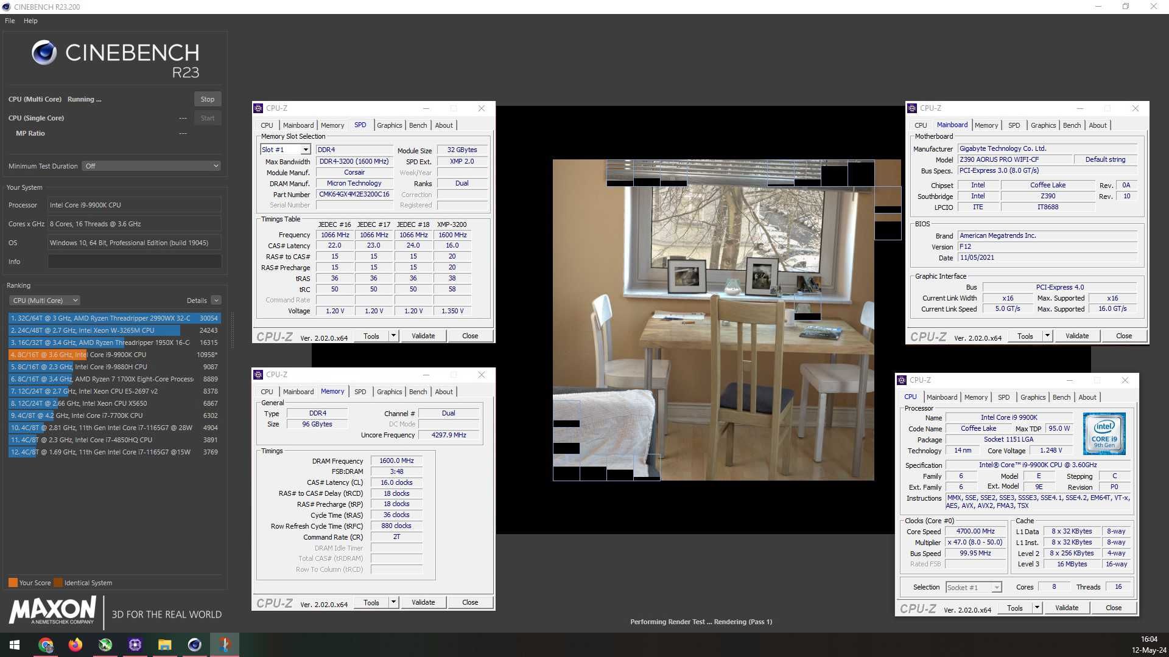Open the File menu
Screen dimensions: 1169x657
click(10, 21)
